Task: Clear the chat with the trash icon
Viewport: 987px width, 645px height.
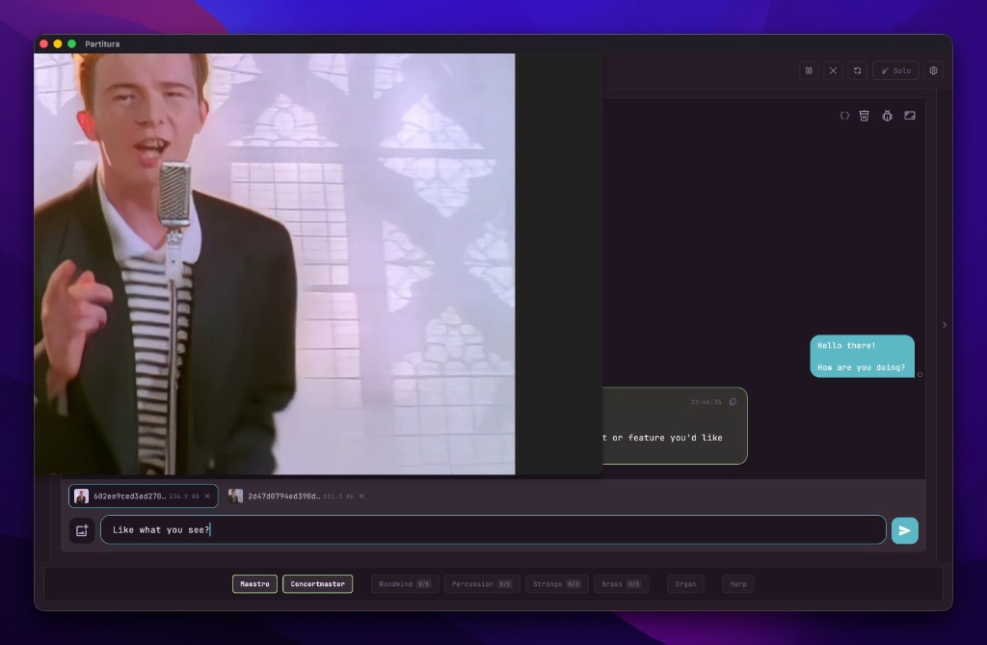Action: point(864,115)
